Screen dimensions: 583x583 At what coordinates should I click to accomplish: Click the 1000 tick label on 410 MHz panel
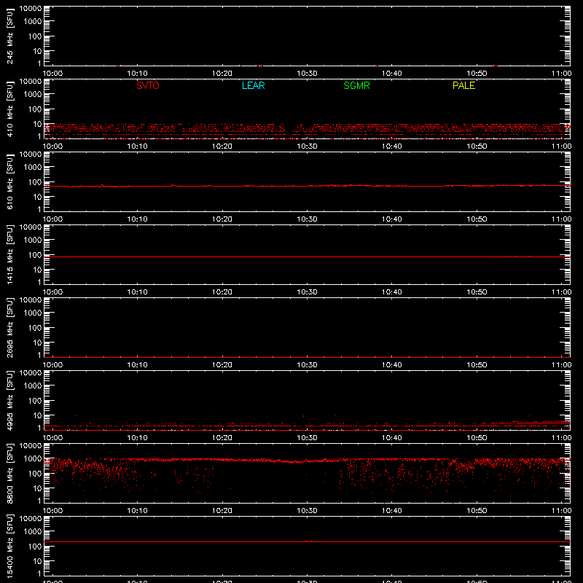(32, 95)
